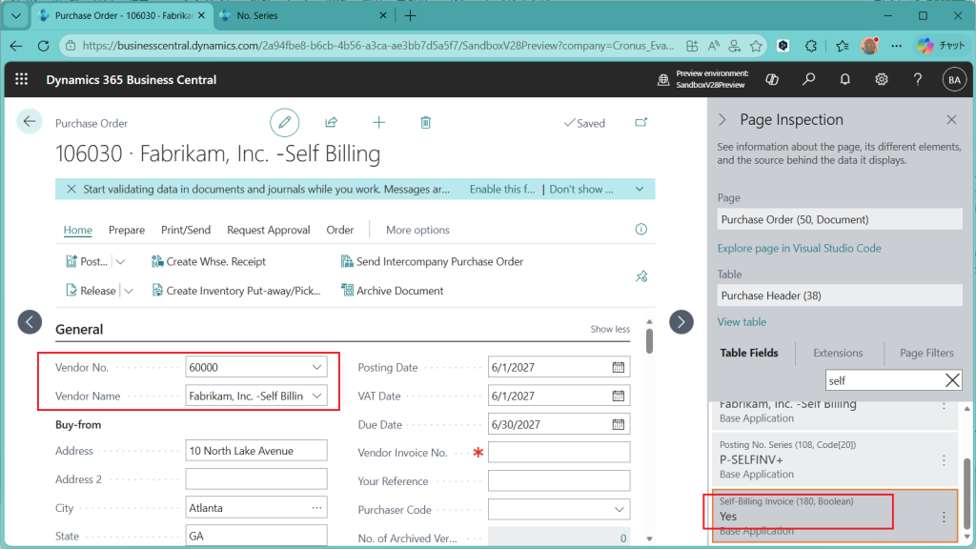Click the share icon in page header
Viewport: 976px width, 549px height.
click(x=332, y=122)
